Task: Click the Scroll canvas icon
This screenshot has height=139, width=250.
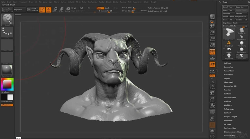Action: click(212, 26)
